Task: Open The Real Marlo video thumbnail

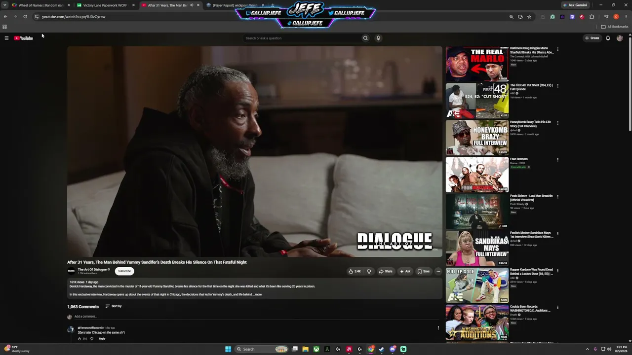Action: click(x=477, y=64)
